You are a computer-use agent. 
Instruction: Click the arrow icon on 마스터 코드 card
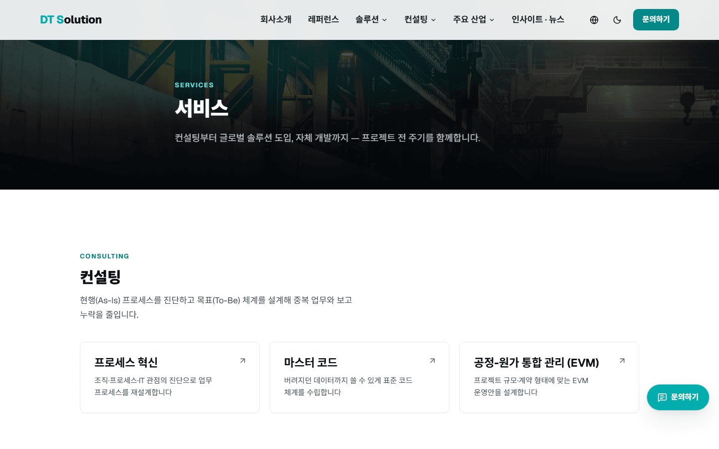click(432, 361)
